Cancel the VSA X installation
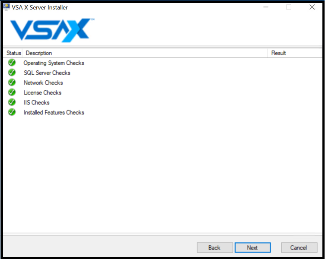The height and width of the screenshot is (259, 325). tap(299, 248)
